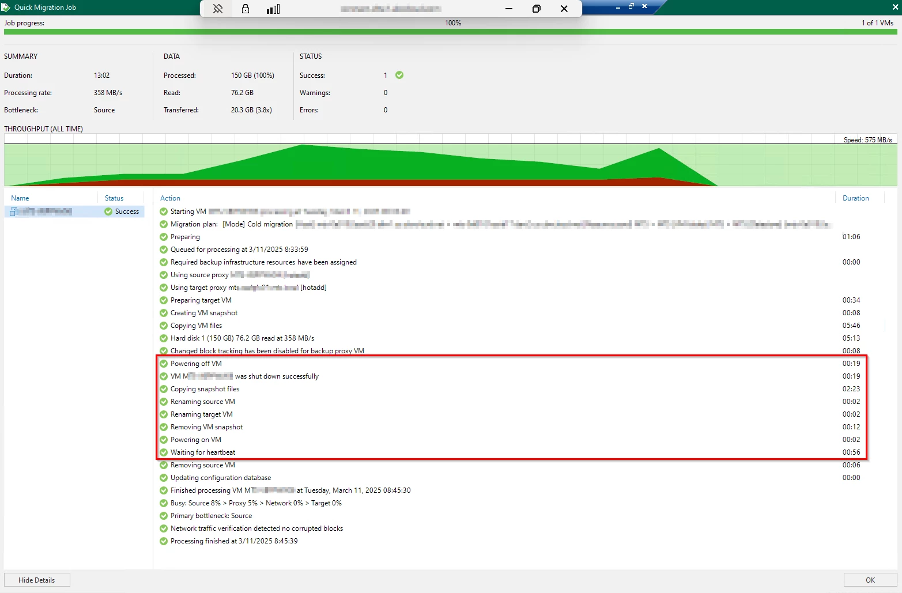The width and height of the screenshot is (902, 593).
Task: Click the check icon for Using target proxy
Action: click(x=164, y=288)
